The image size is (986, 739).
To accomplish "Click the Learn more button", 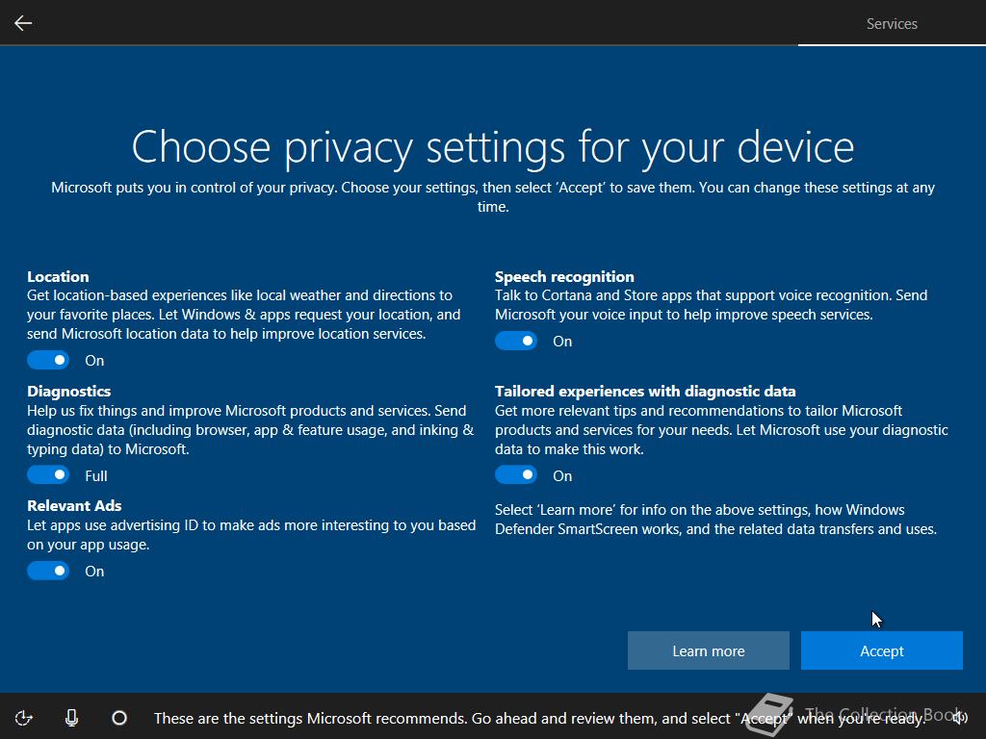I will [708, 650].
